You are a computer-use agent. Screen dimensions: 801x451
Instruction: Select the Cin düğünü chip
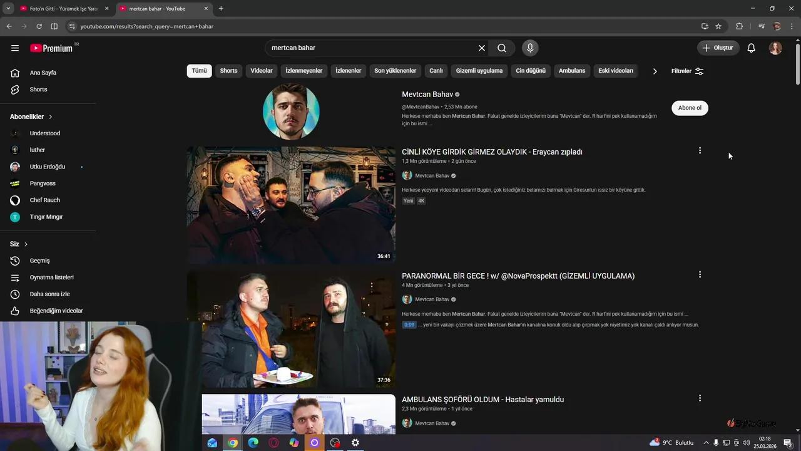click(x=531, y=71)
